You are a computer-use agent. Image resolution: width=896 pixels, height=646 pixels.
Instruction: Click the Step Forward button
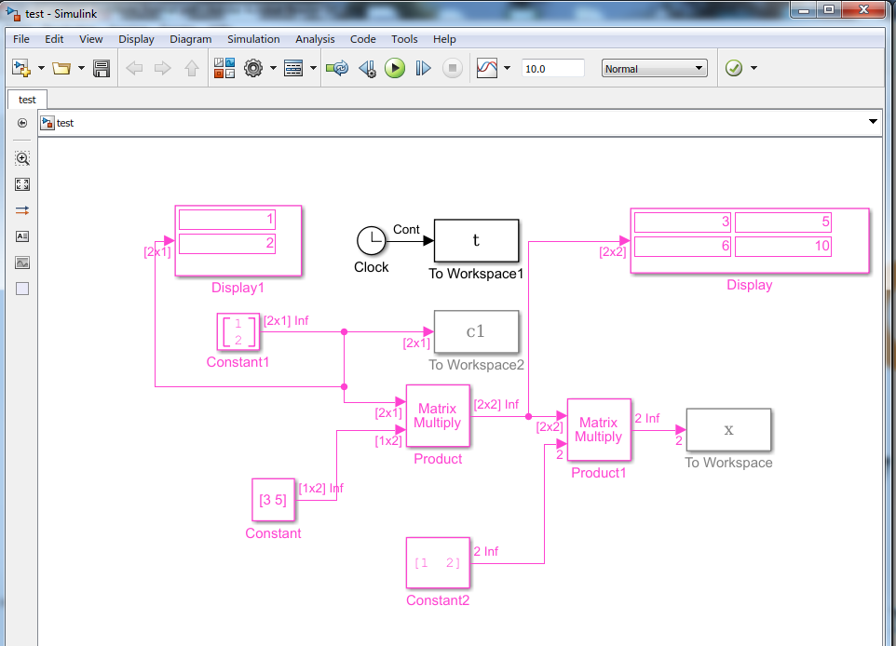pos(424,69)
